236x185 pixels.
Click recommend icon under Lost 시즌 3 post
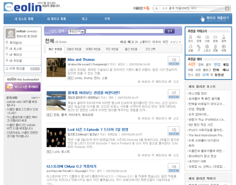click(139, 155)
